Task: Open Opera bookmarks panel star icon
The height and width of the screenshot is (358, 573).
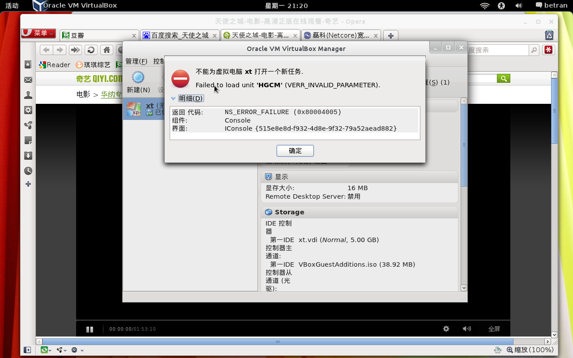Action: click(28, 65)
